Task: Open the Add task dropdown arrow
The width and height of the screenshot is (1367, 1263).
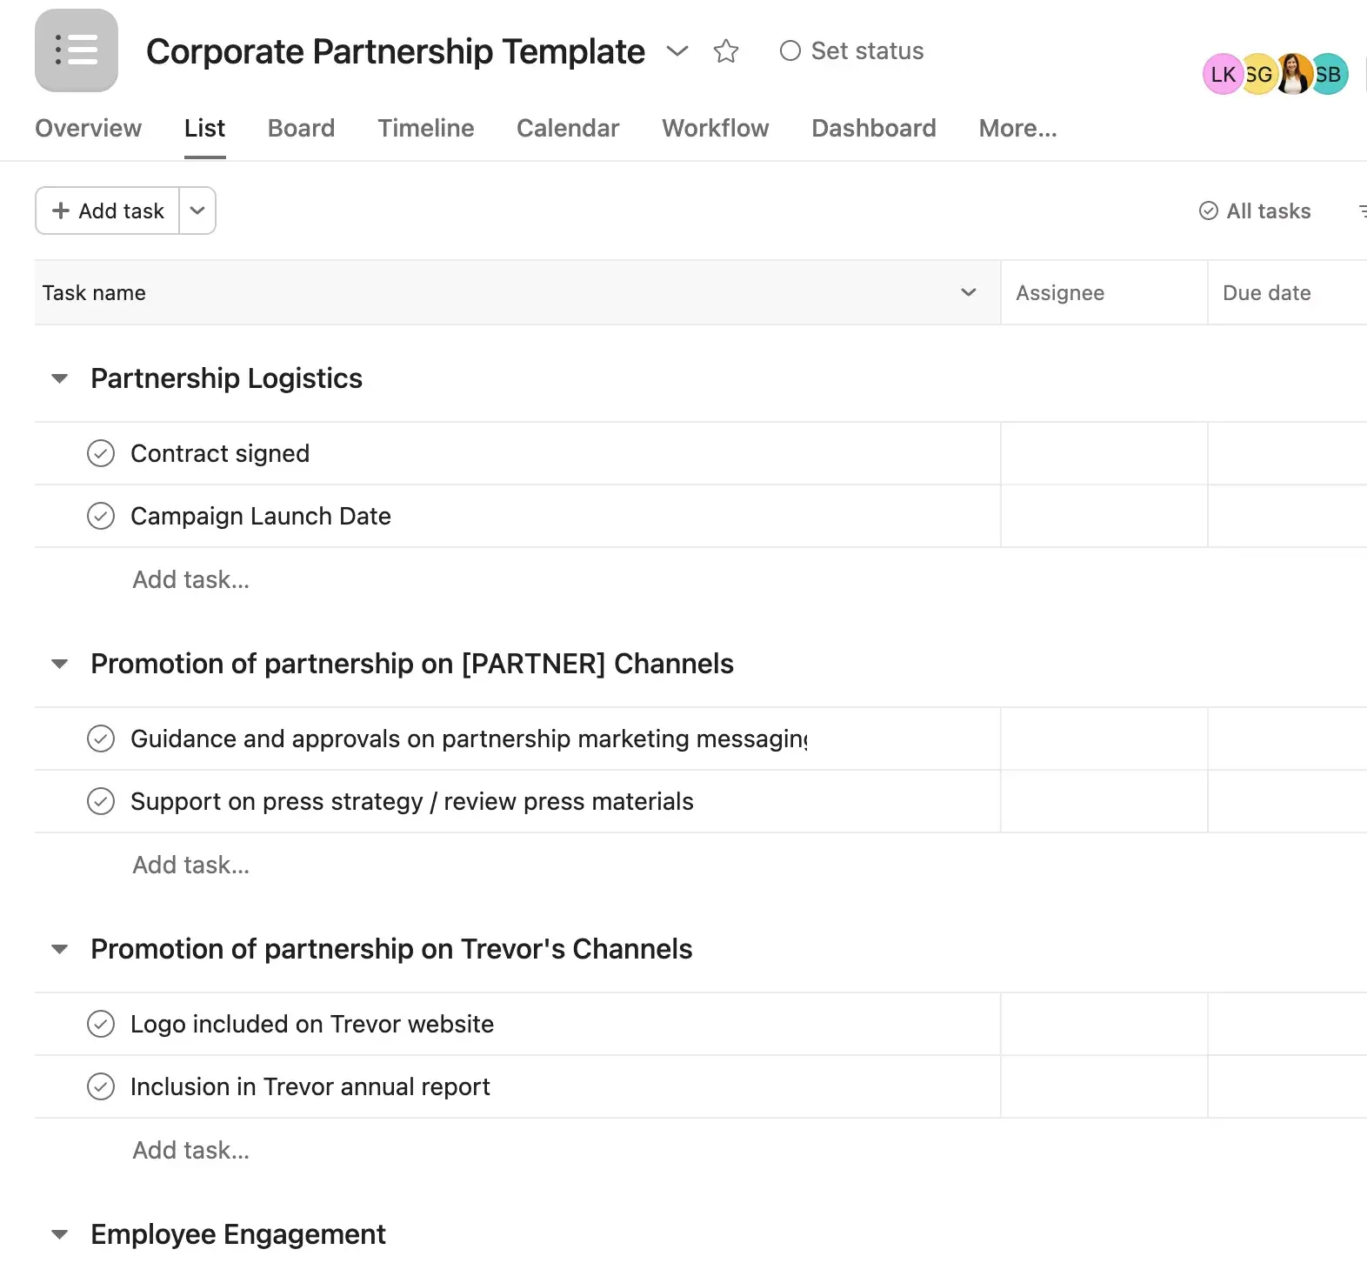Action: (197, 210)
